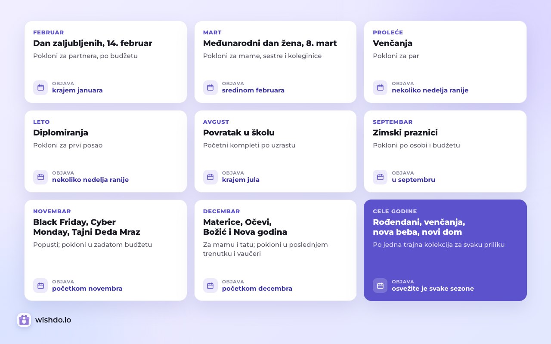
Task: Click the wishdo.io gift logo icon
Action: point(24,320)
